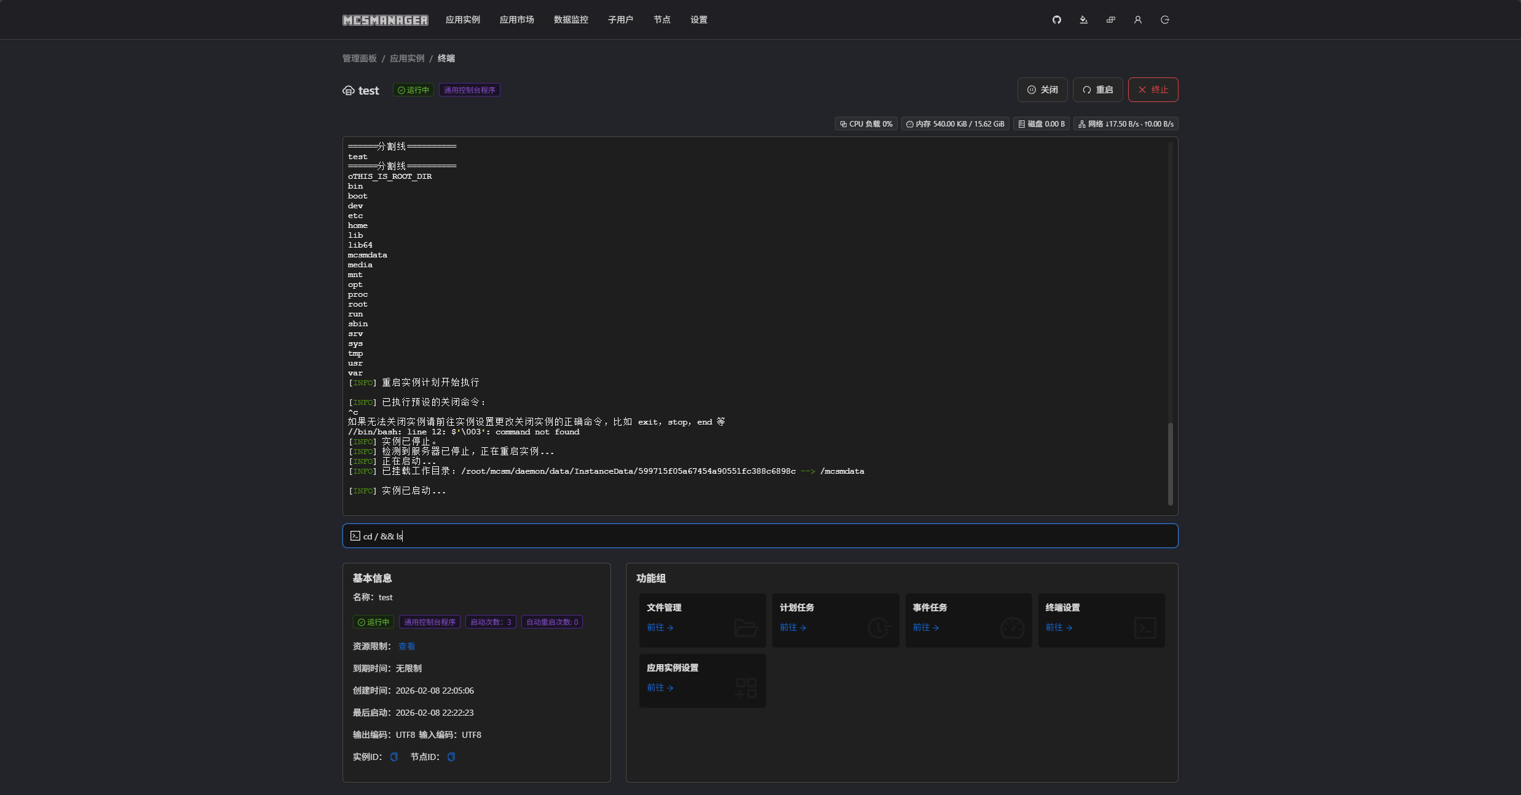Open the GitHub icon link
The height and width of the screenshot is (795, 1521).
[x=1056, y=20]
